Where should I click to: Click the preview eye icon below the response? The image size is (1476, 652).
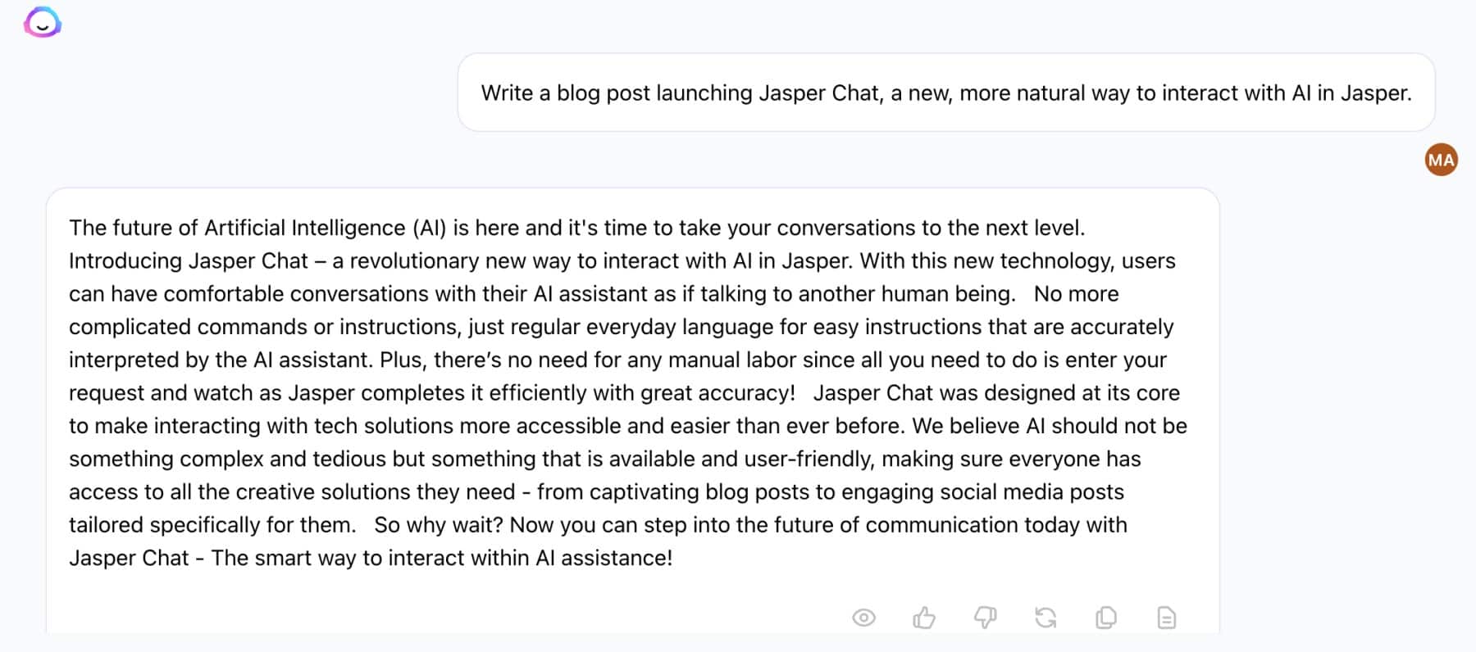[x=864, y=617]
